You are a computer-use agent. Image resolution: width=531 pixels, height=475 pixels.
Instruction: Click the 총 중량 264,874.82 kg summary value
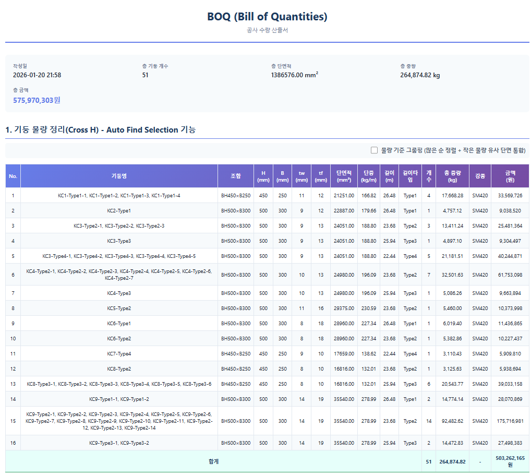coord(420,75)
